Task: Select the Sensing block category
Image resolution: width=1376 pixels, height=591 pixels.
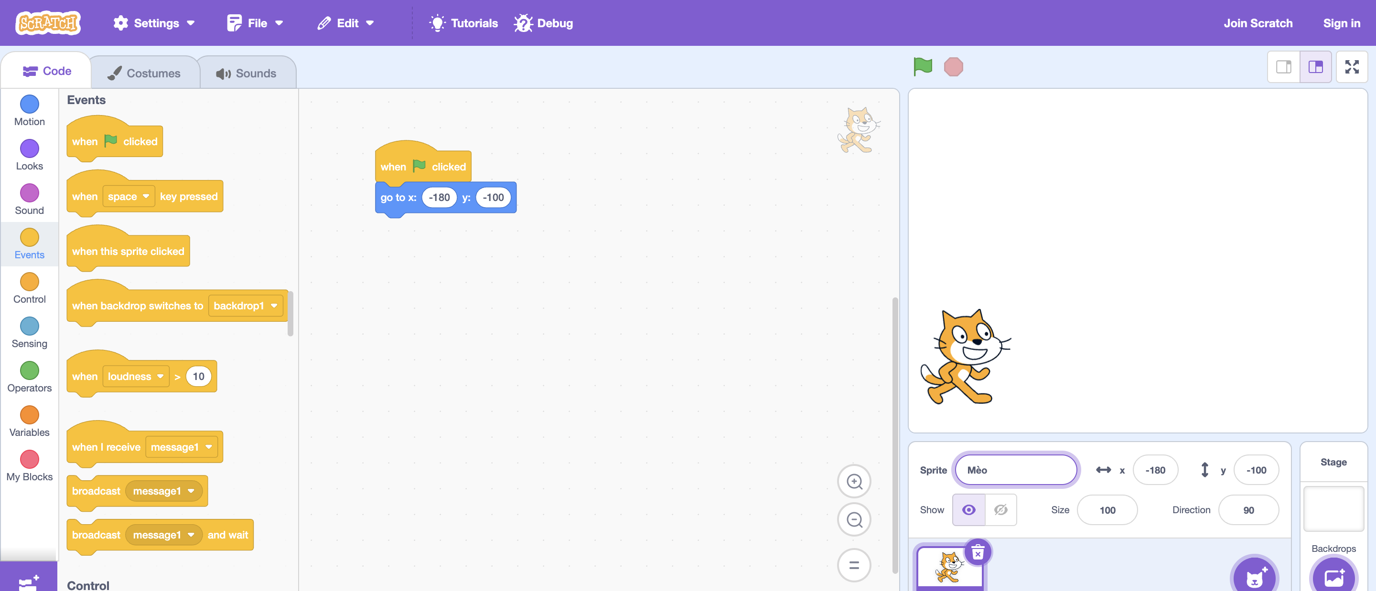Action: pyautogui.click(x=29, y=333)
